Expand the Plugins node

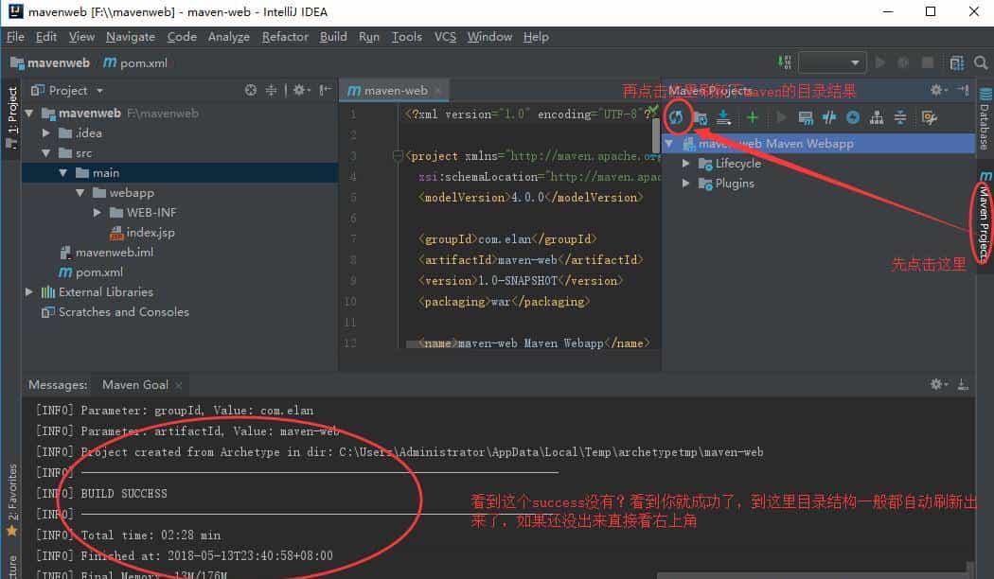[x=685, y=183]
